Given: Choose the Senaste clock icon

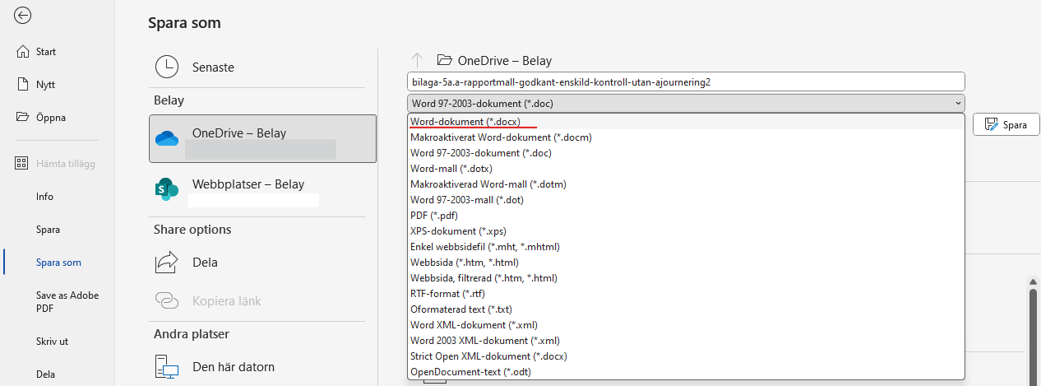Looking at the screenshot, I should point(167,67).
